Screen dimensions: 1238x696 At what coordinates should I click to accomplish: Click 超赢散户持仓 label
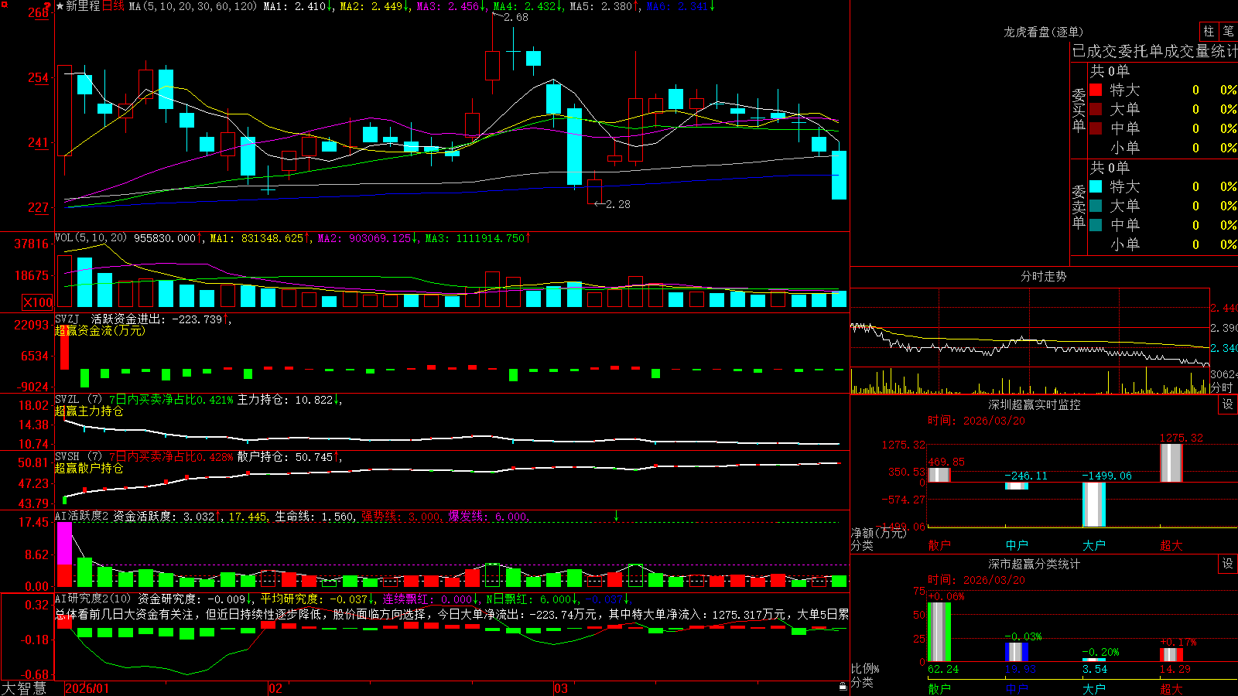(x=89, y=468)
